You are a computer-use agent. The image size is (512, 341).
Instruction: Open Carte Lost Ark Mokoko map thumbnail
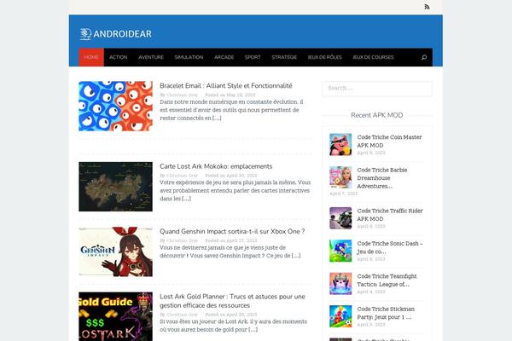click(115, 187)
